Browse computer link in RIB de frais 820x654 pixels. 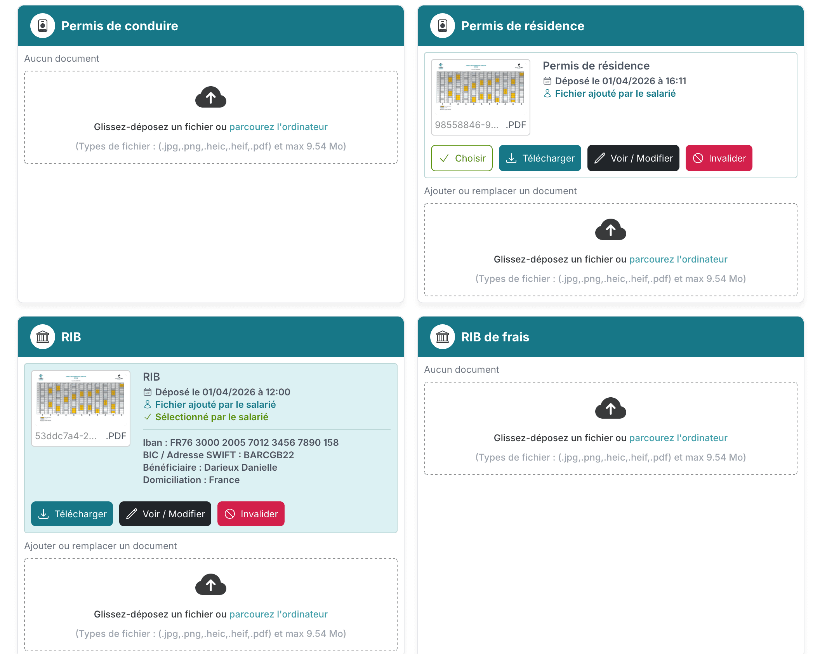(678, 438)
